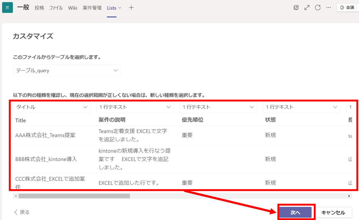Viewport: 359px width, 220px height.
Task: Start a meeting via the 会議 camera button
Action: pyautogui.click(x=347, y=7)
